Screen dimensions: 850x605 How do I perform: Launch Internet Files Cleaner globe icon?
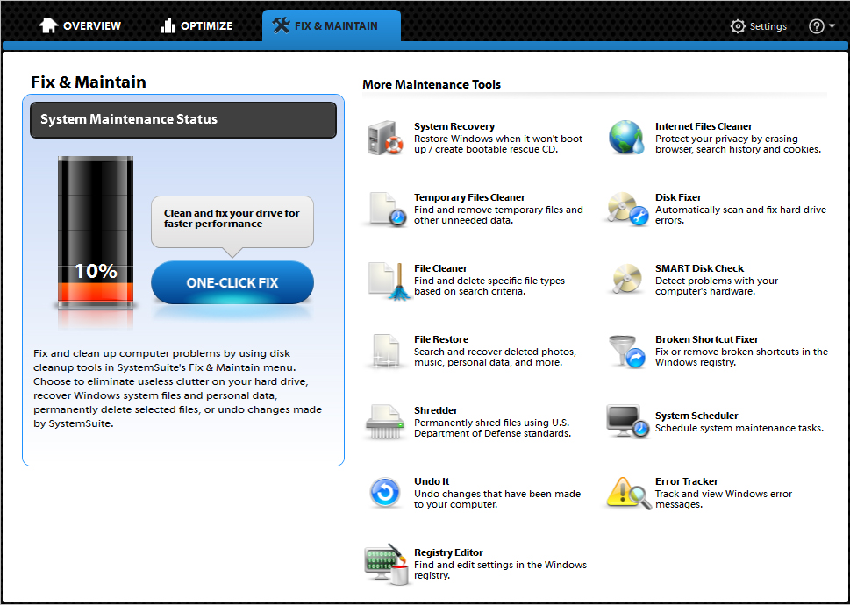click(627, 138)
